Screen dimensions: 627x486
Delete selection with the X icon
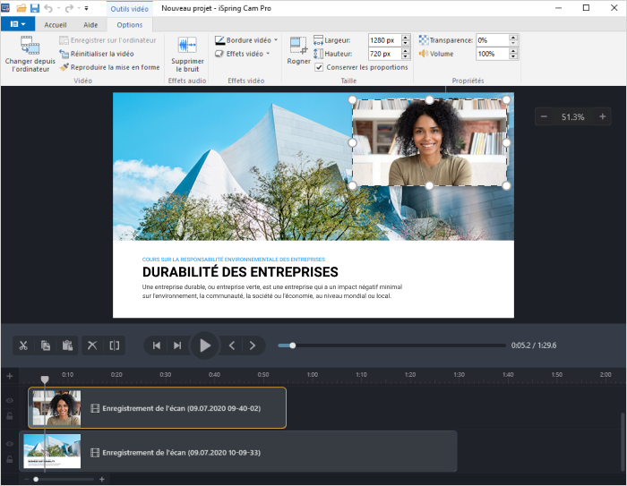pos(92,345)
